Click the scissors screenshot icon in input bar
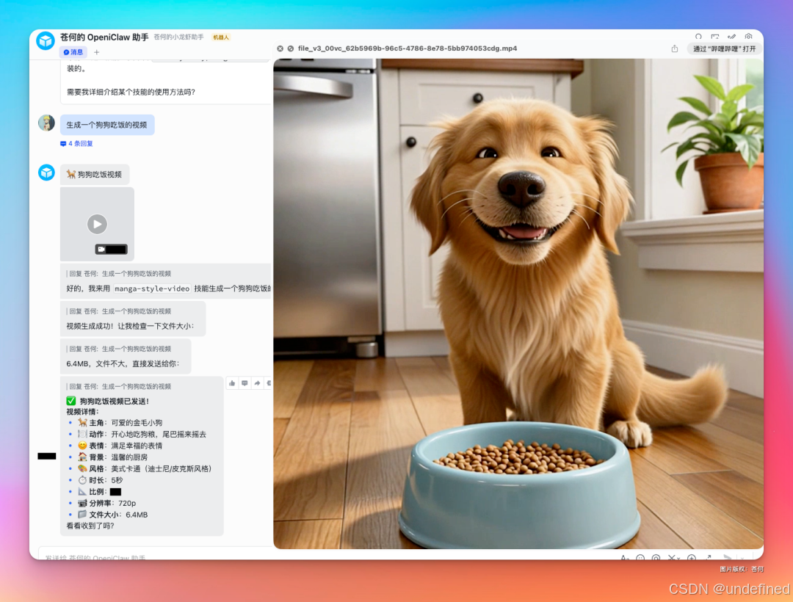 click(673, 557)
